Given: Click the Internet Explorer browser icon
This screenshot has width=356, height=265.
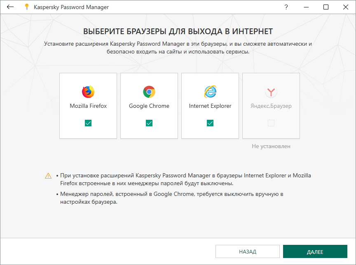Looking at the screenshot, I should point(210,92).
